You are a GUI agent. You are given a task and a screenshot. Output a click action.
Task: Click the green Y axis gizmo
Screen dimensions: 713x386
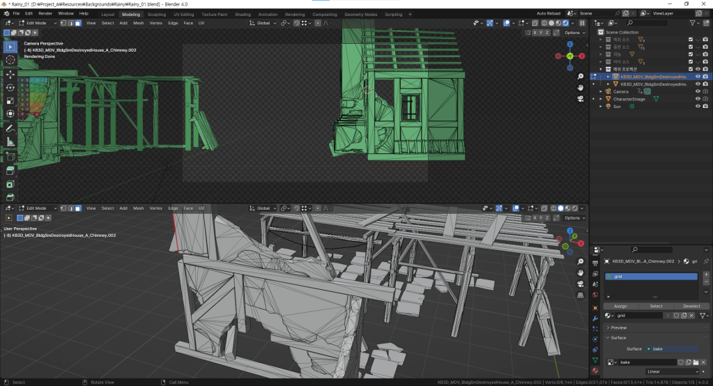click(x=569, y=56)
